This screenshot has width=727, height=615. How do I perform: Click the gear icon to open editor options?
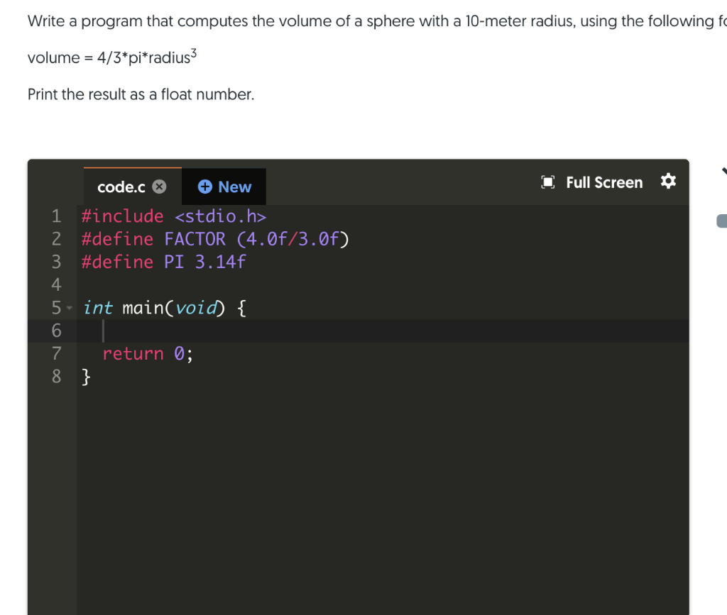(668, 182)
